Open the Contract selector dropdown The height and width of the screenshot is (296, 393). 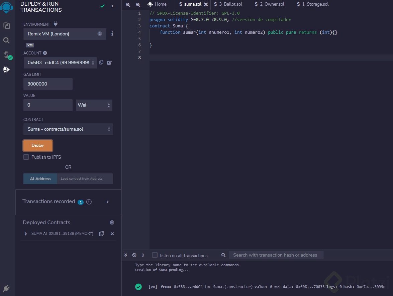pos(68,129)
